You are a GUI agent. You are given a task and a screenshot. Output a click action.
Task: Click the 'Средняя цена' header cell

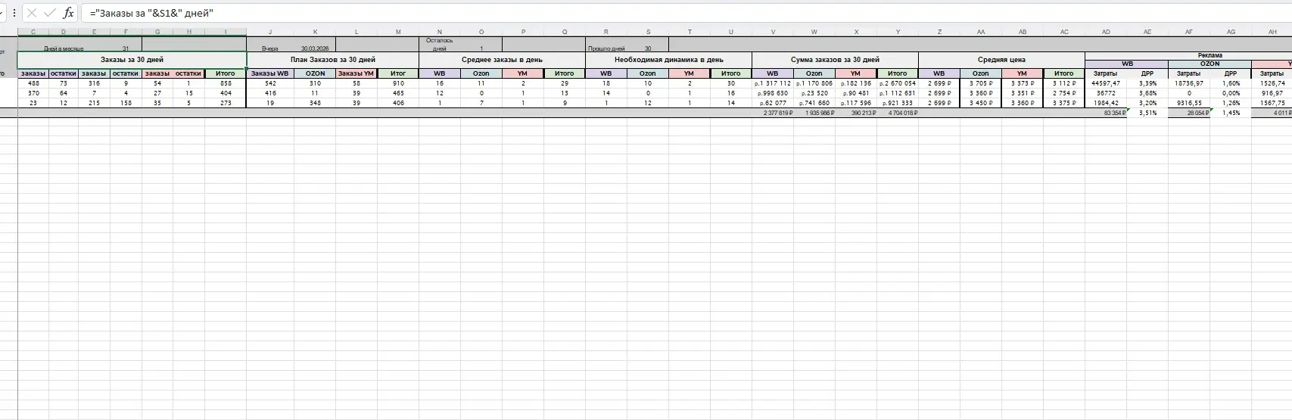1001,60
